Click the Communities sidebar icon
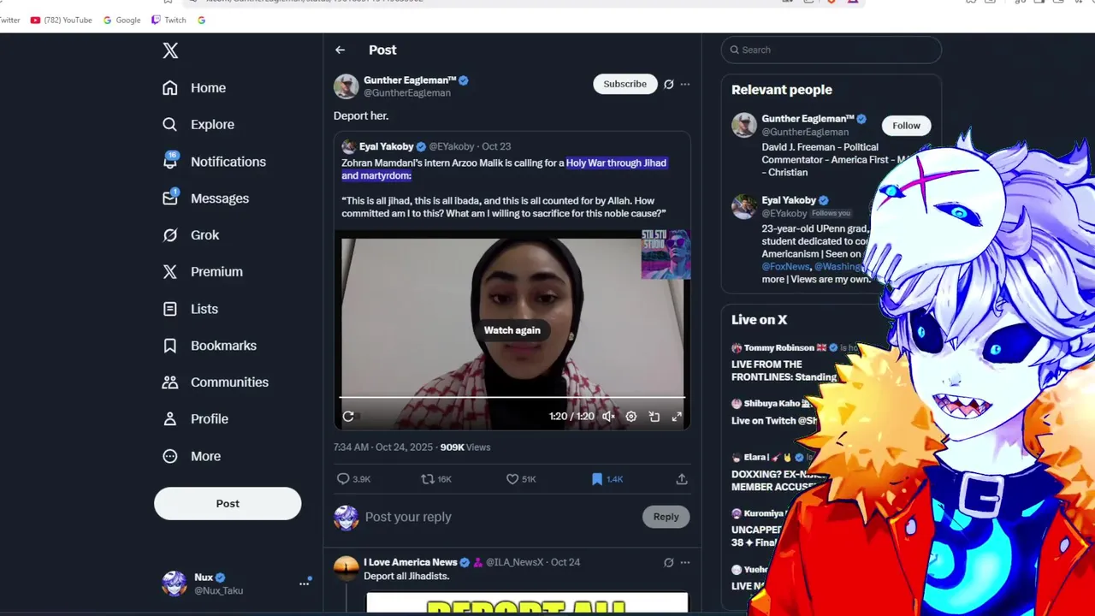1095x616 pixels. [170, 382]
